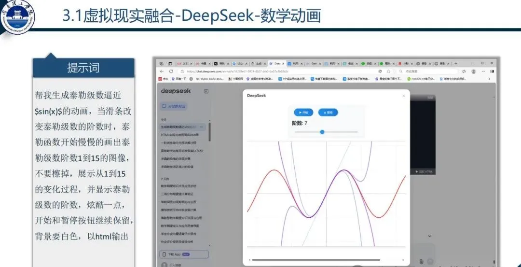Collapse the DeepSeek sidebar with the toggle icon
The width and height of the screenshot is (521, 267).
coord(206,91)
